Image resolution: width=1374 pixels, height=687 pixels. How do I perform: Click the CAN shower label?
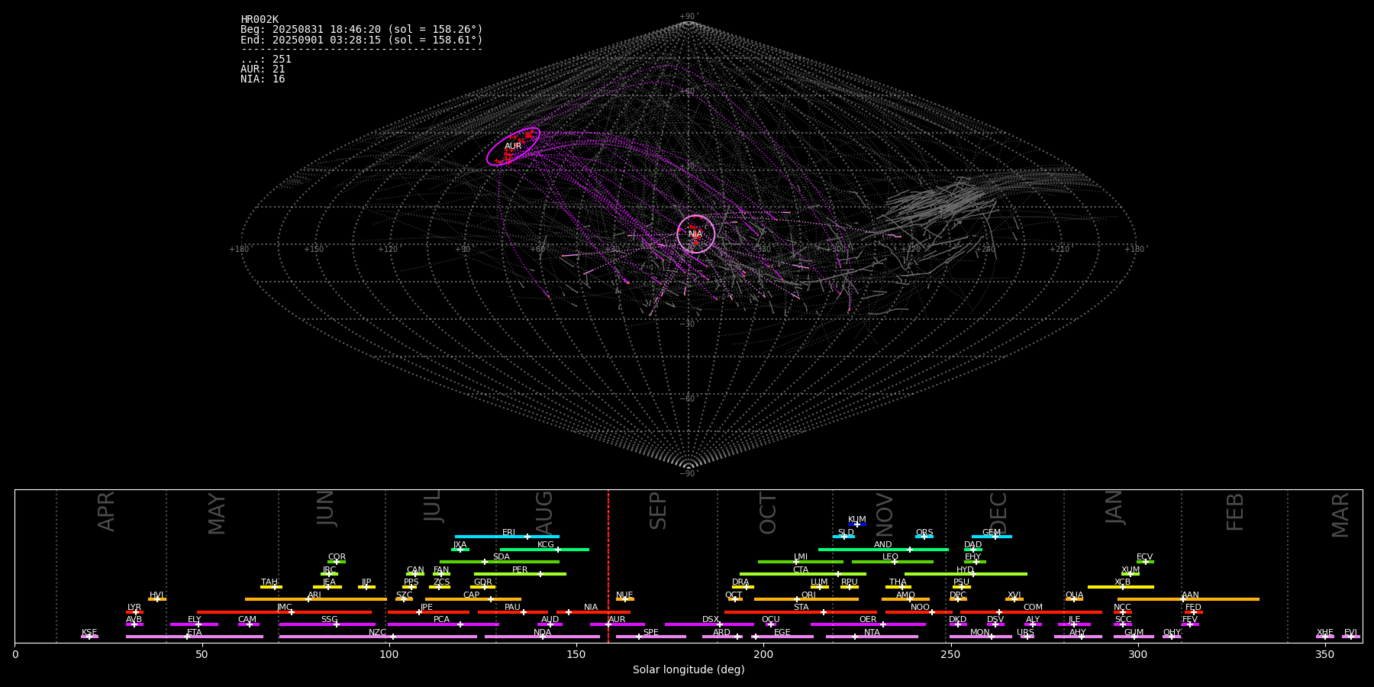pyautogui.click(x=415, y=570)
